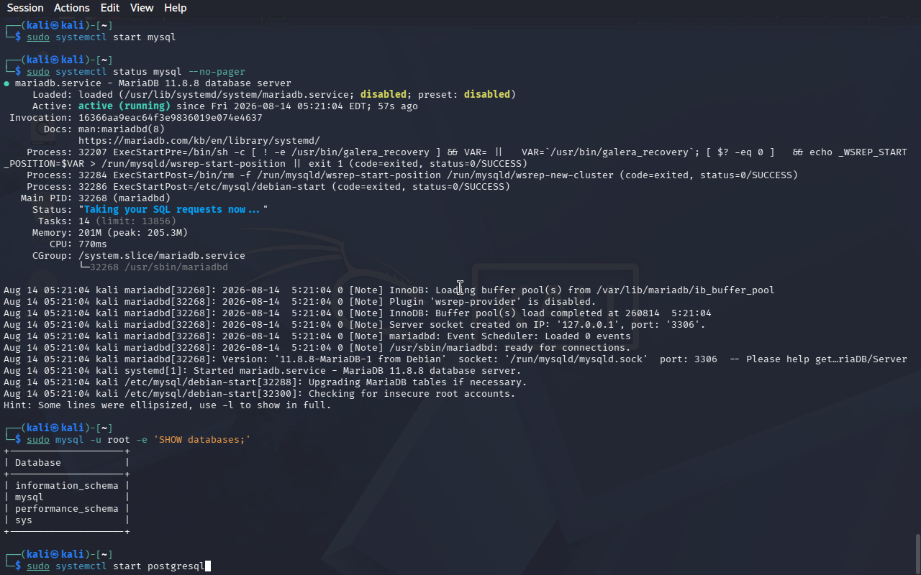
Task: Click Process 32284 ExecStartPost /bin/rm line
Action: [412, 175]
